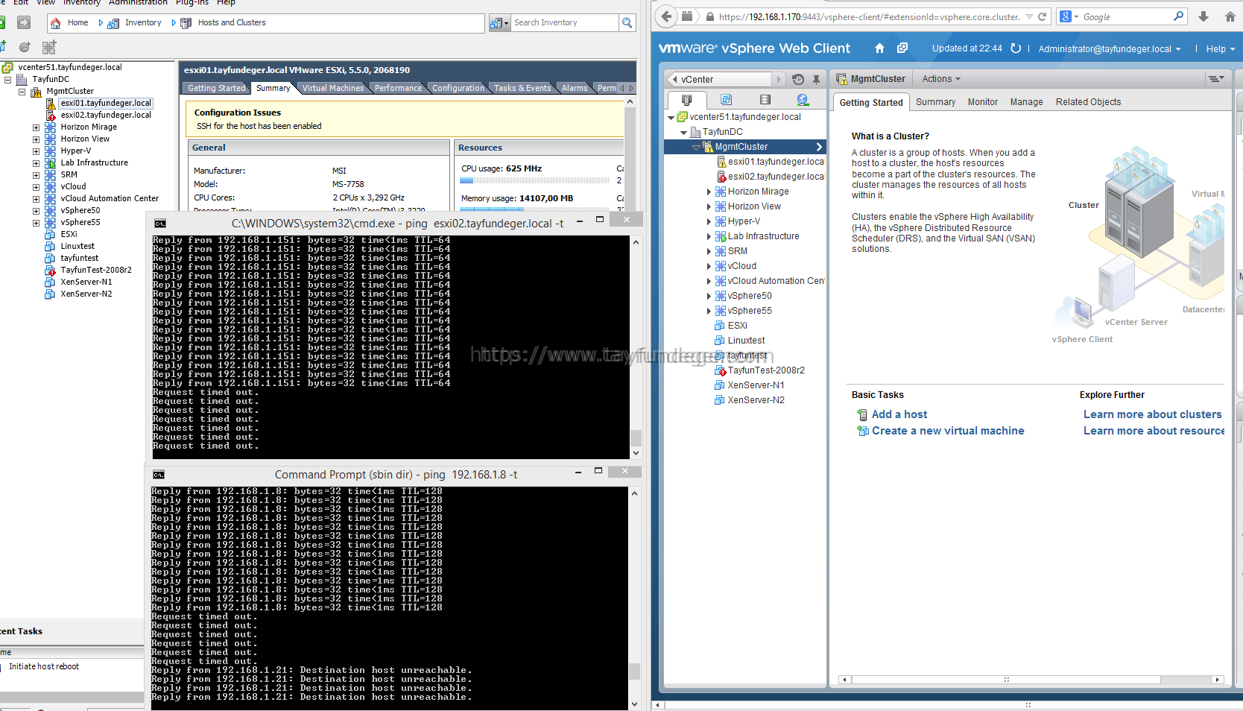Click the Initiate host reboot recent task
Screen dimensions: 1243x711
(x=44, y=667)
